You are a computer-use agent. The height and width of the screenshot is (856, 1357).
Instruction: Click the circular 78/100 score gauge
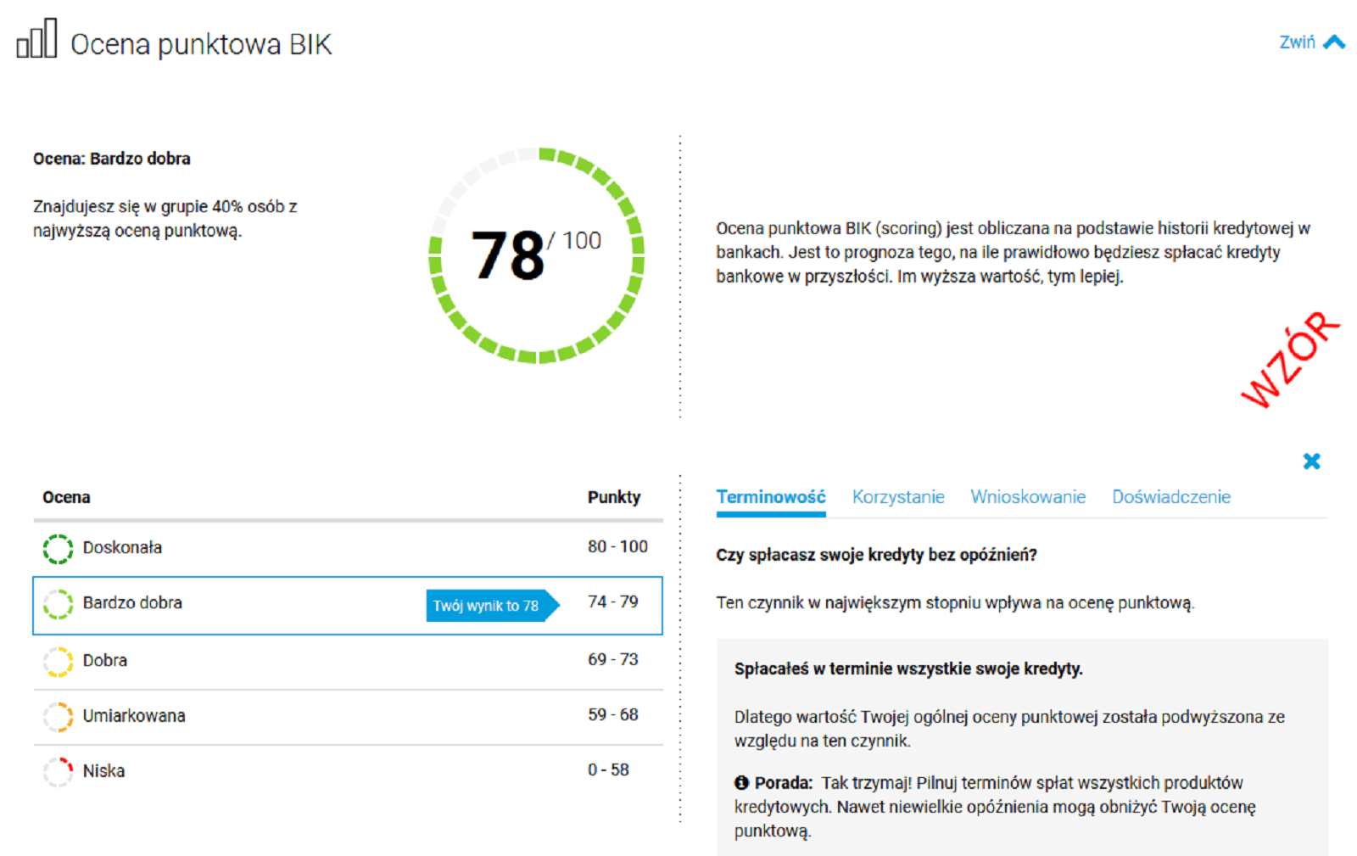[536, 255]
